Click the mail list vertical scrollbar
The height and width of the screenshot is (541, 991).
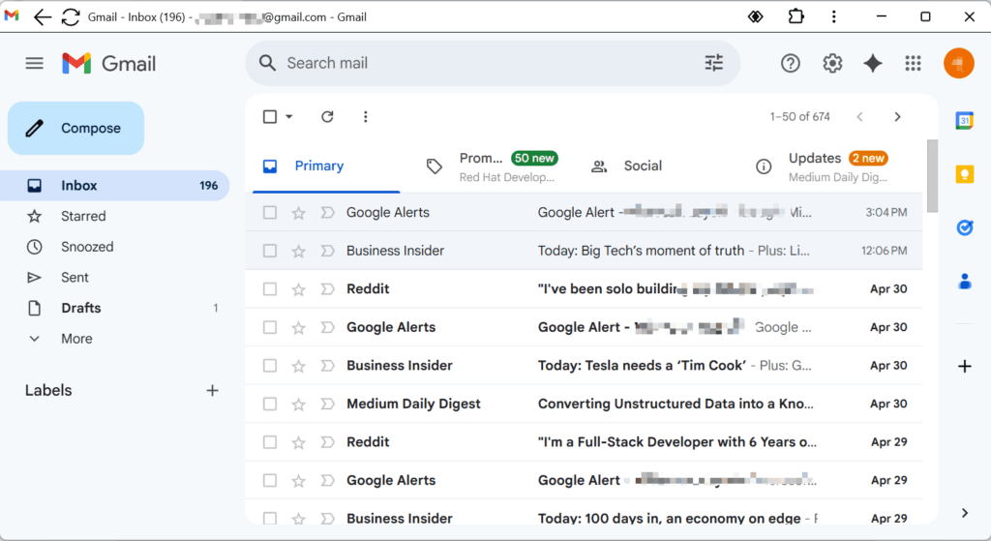coord(932,176)
